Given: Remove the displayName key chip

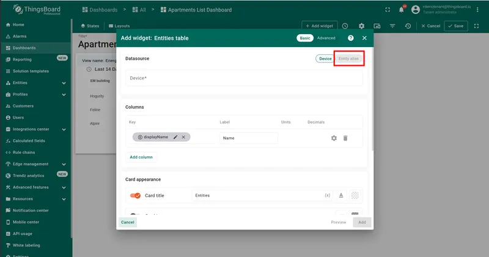Looking at the screenshot, I should (184, 137).
